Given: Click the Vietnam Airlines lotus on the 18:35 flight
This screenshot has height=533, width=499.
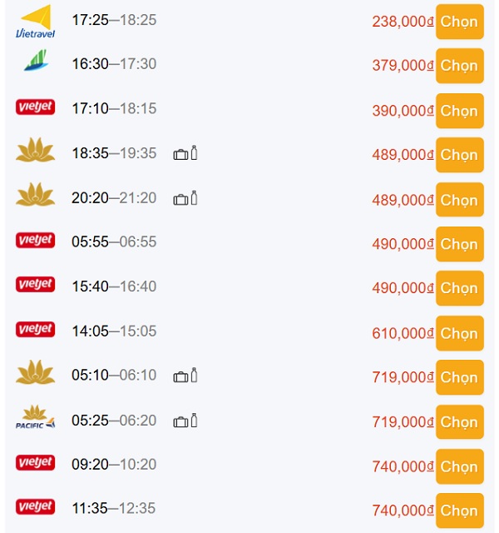Looking at the screenshot, I should pos(35,150).
